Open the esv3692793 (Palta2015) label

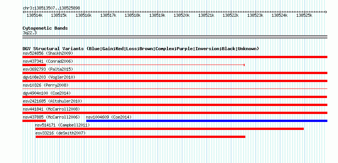click(48, 69)
